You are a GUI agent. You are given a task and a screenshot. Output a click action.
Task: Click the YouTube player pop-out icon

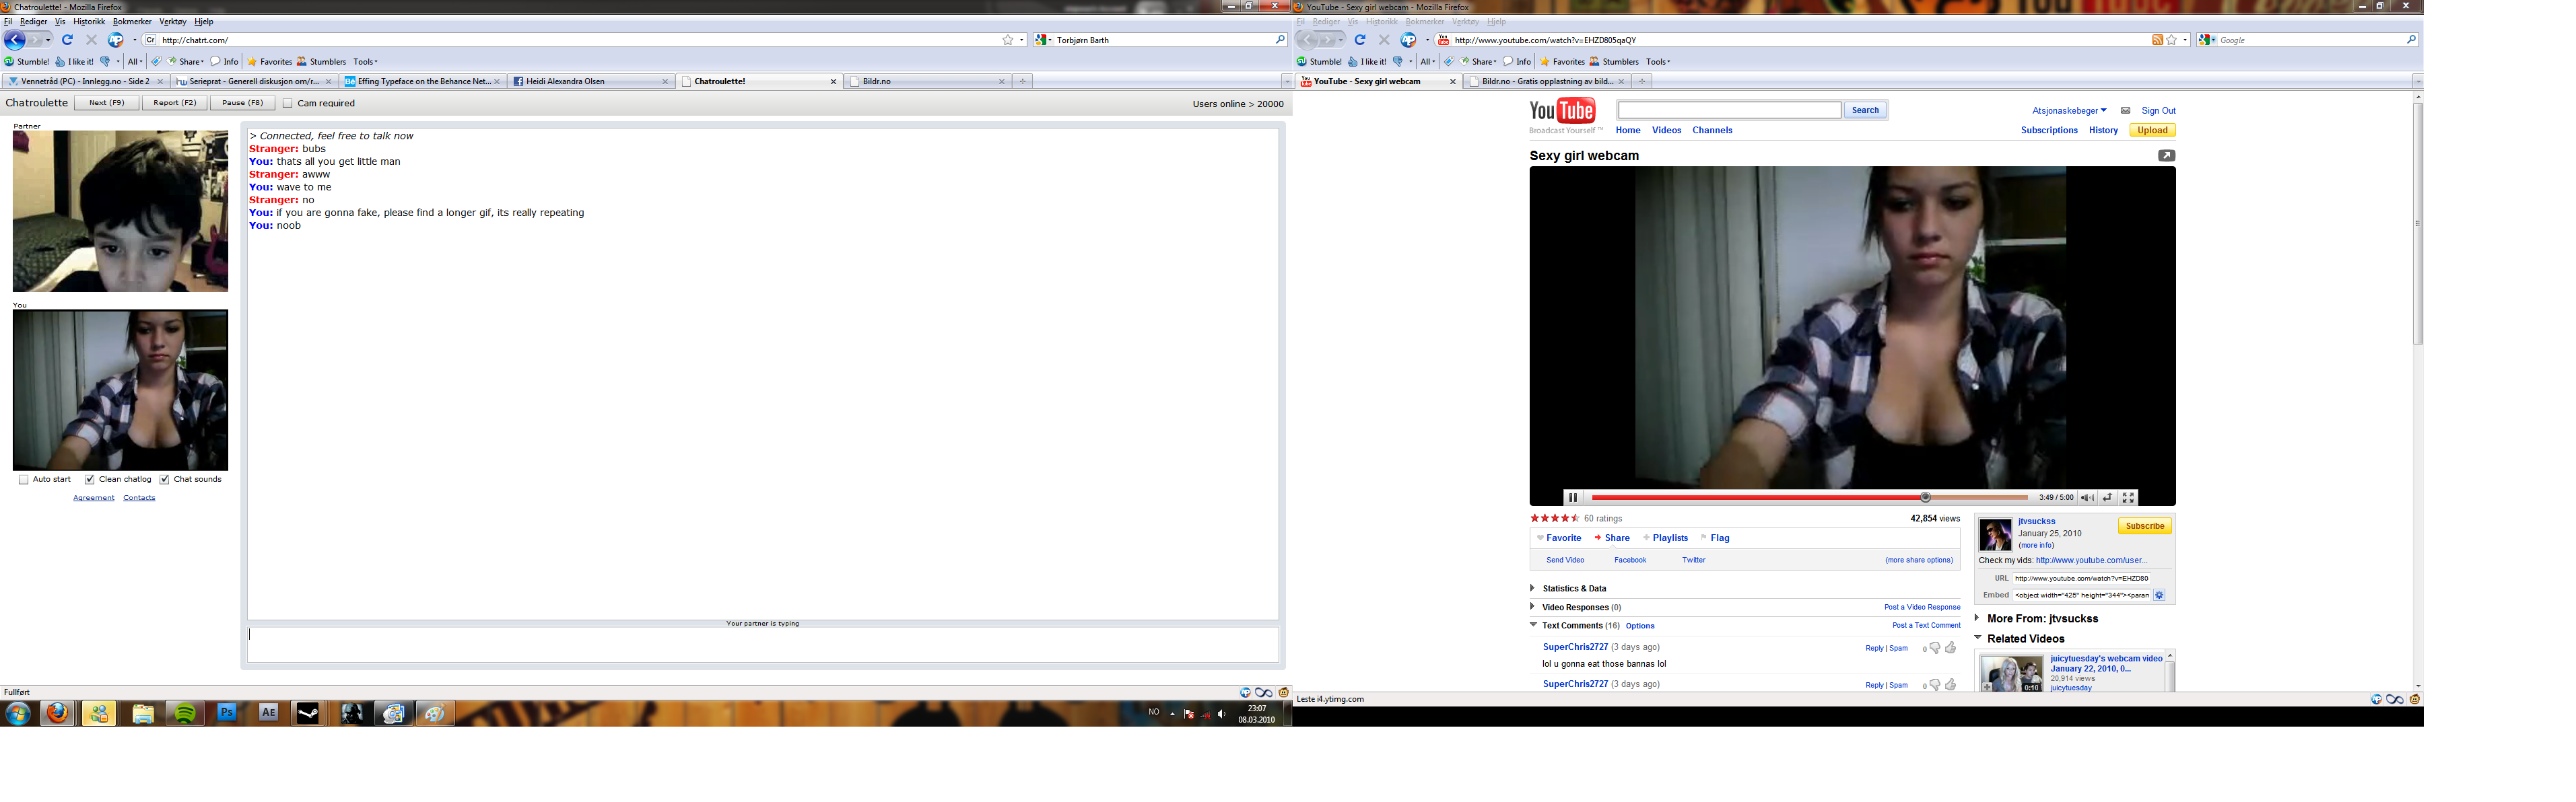tap(2166, 156)
